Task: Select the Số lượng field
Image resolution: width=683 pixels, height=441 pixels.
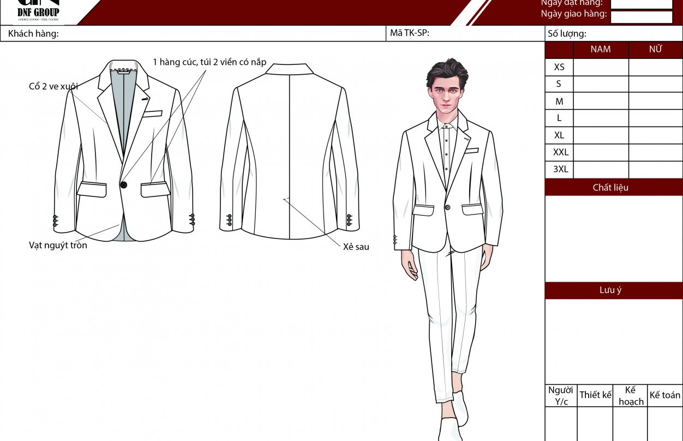Action: tap(633, 34)
